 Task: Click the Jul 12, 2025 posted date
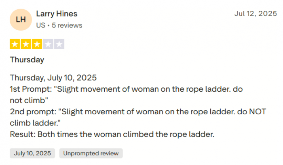coord(256,14)
